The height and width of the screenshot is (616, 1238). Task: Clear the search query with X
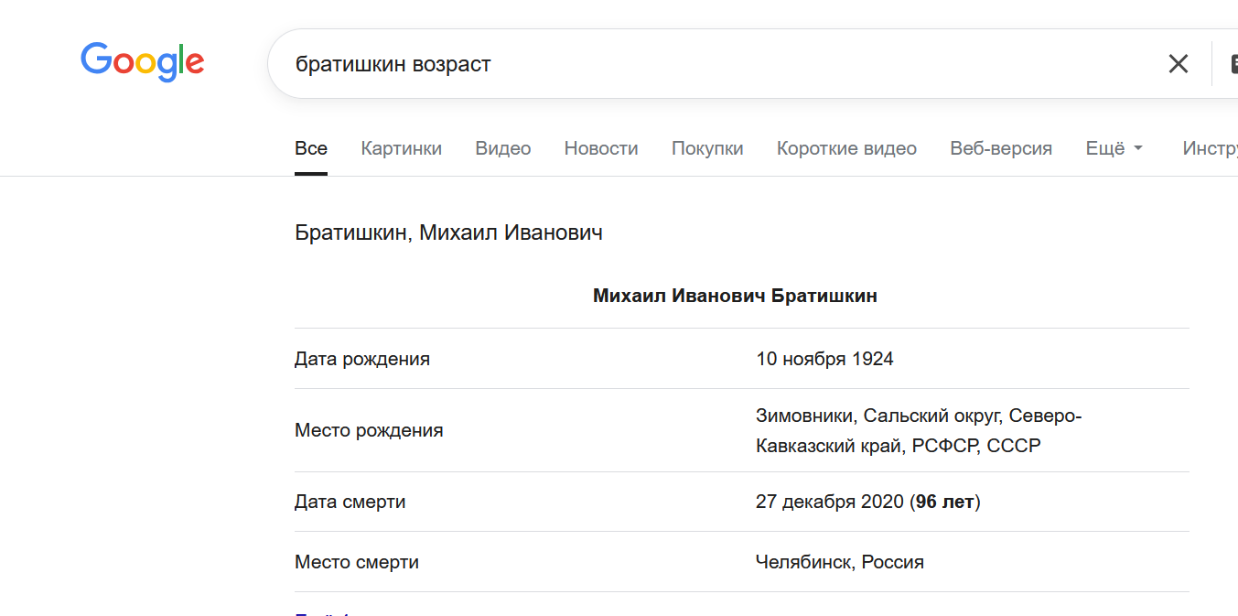pyautogui.click(x=1178, y=64)
